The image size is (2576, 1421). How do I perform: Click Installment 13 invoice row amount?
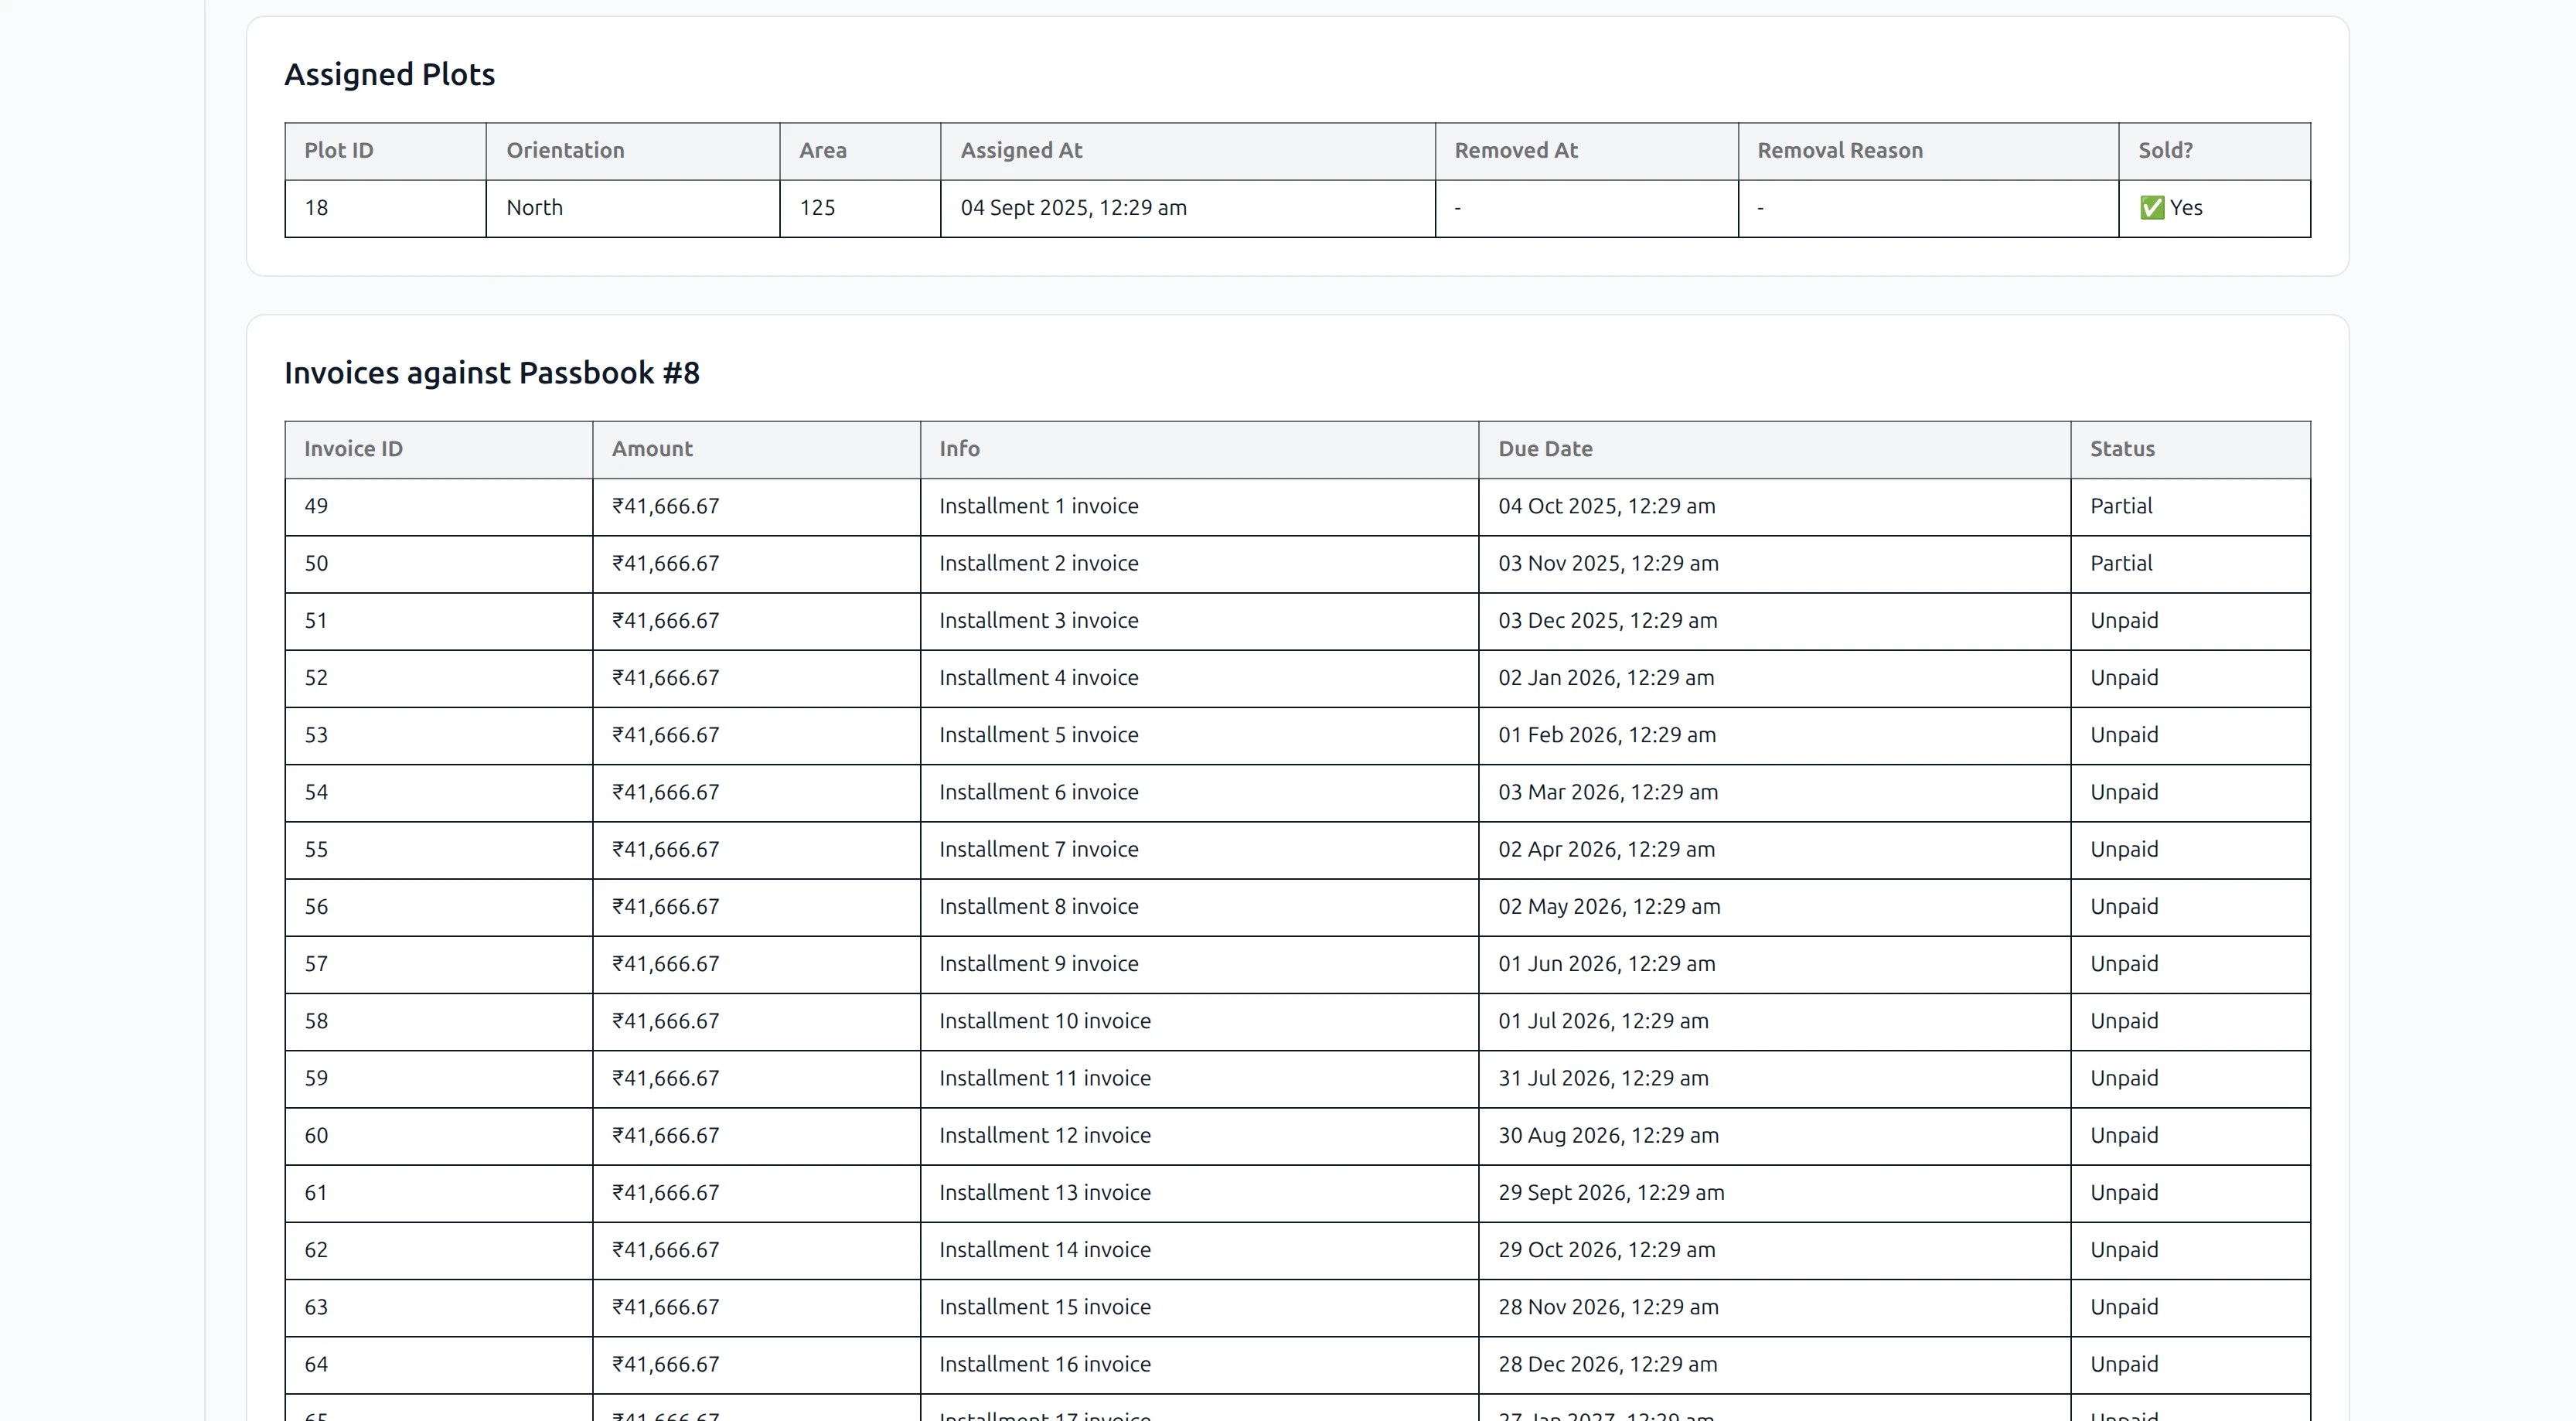pos(665,1192)
